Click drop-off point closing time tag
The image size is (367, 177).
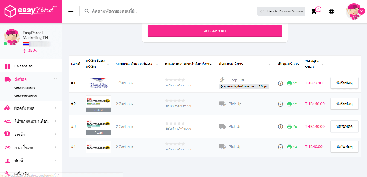(x=244, y=87)
